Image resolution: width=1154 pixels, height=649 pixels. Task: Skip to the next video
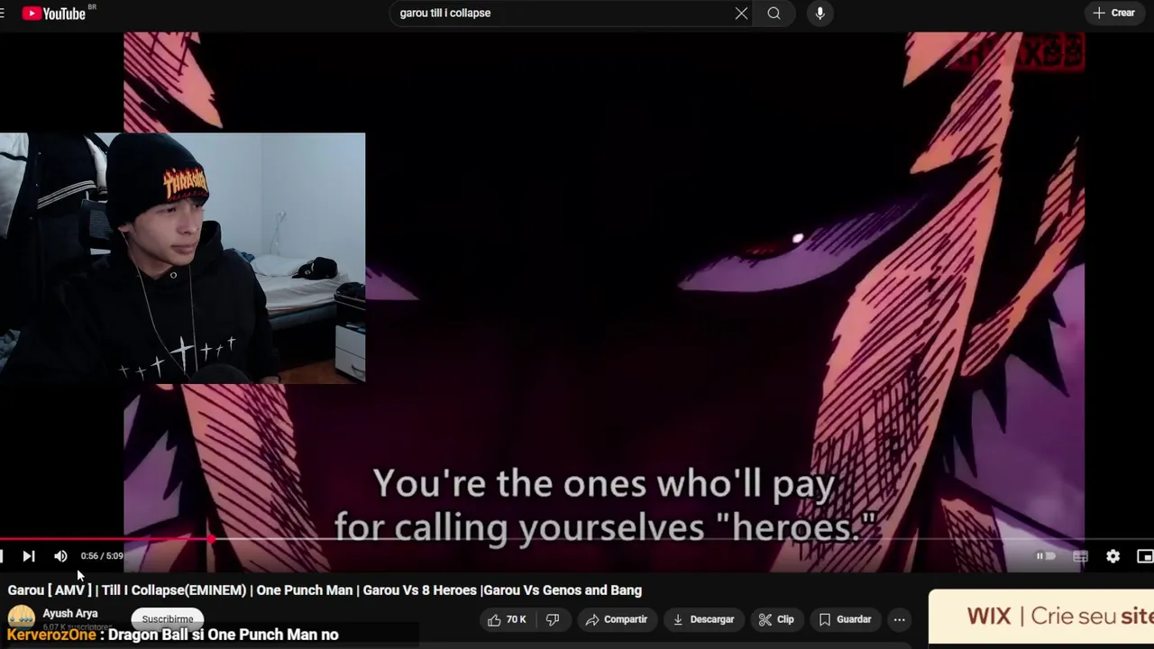pos(29,556)
